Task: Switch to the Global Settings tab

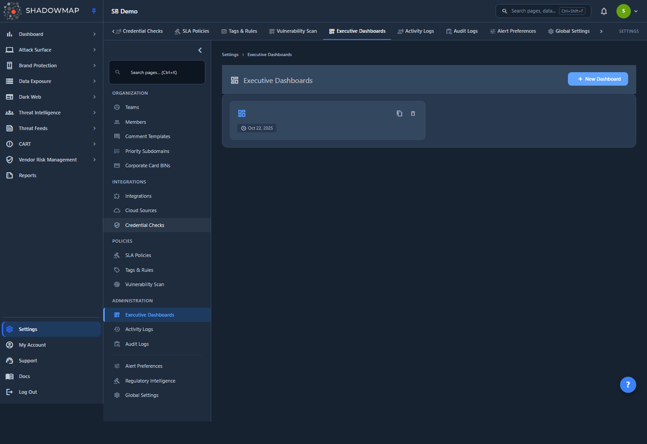Action: point(569,31)
